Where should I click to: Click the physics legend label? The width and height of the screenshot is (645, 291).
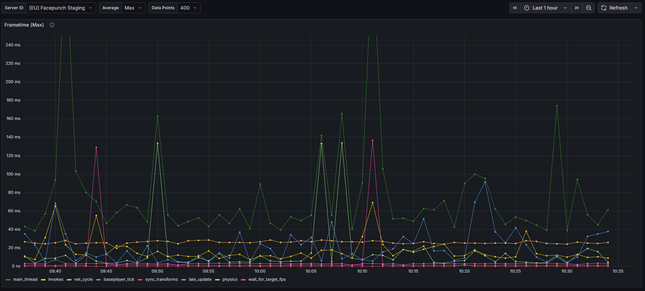230,279
